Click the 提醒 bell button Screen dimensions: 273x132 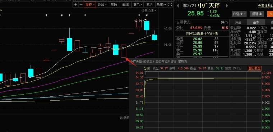coord(257,14)
